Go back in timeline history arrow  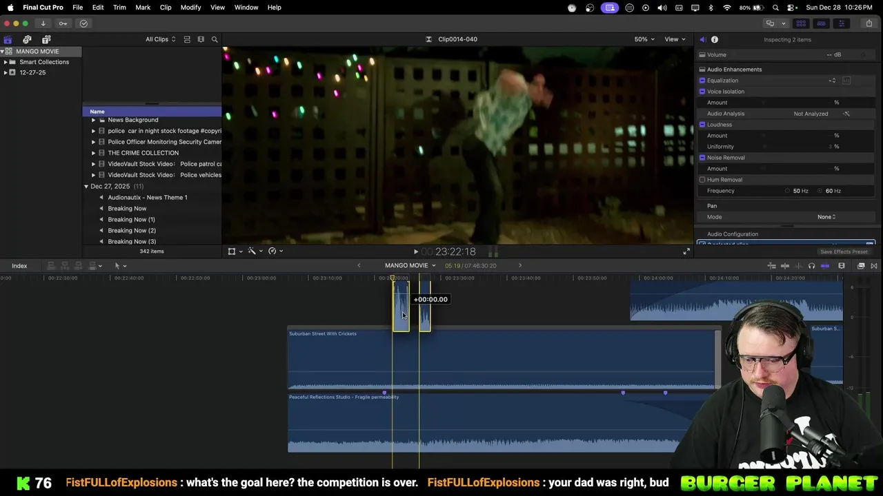point(359,266)
